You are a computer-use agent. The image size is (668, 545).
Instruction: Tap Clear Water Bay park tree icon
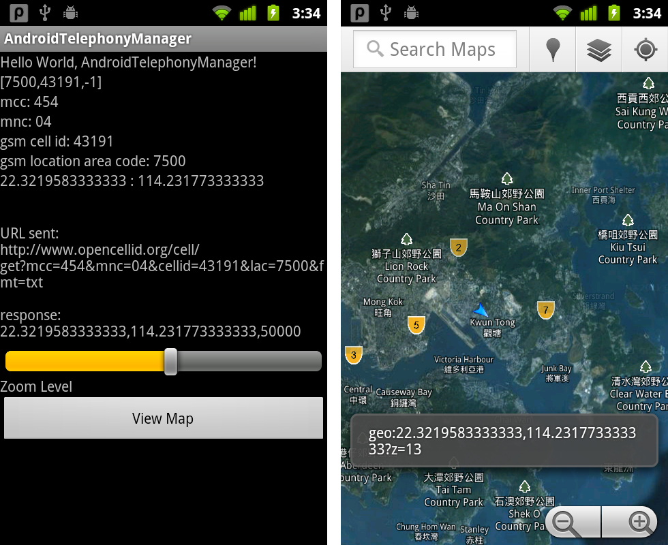646,367
